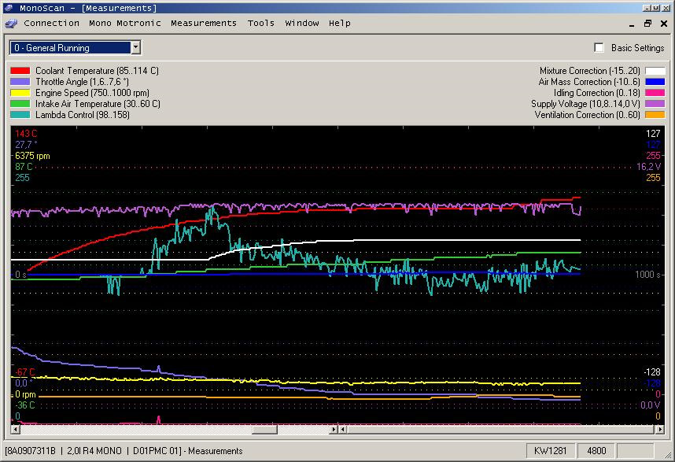The width and height of the screenshot is (675, 462).
Task: Click the KW1281 protocol status panel
Action: (550, 451)
